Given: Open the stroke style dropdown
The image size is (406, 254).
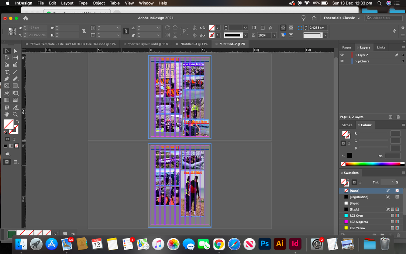Looking at the screenshot, I should (245, 35).
